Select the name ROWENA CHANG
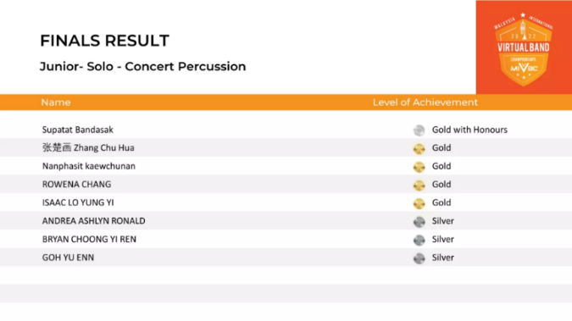 (x=76, y=184)
